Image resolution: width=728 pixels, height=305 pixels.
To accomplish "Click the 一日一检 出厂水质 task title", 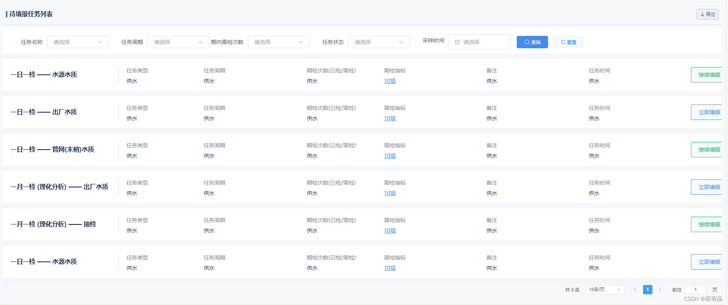I will tap(44, 112).
